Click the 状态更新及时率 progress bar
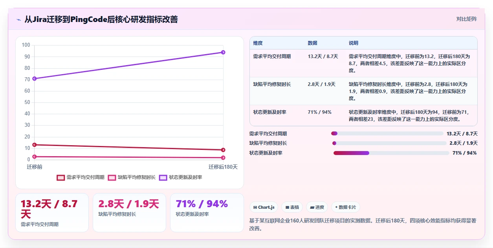Screen dimensions: 493x248 tap(391, 153)
